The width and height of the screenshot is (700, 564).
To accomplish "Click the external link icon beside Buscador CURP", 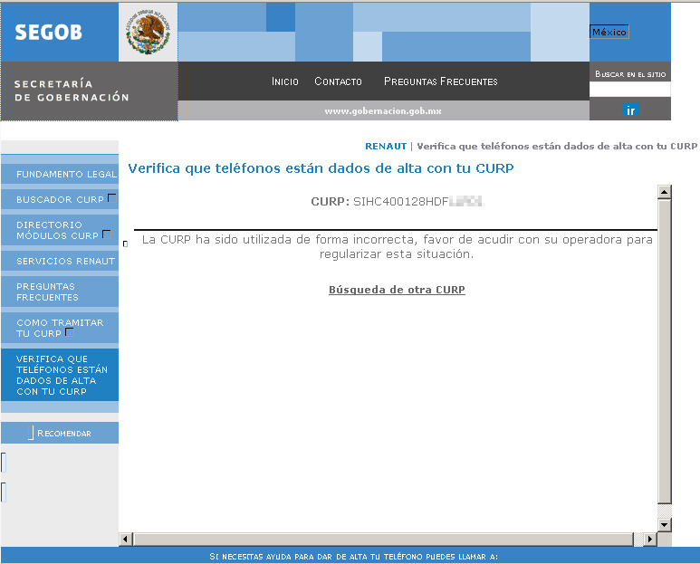I will pos(112,197).
